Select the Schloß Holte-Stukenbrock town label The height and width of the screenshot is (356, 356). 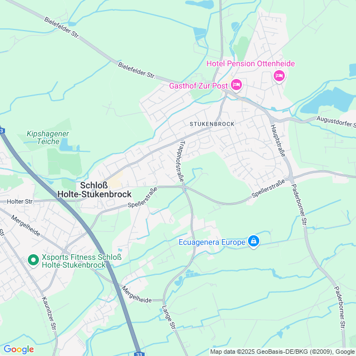point(94,190)
